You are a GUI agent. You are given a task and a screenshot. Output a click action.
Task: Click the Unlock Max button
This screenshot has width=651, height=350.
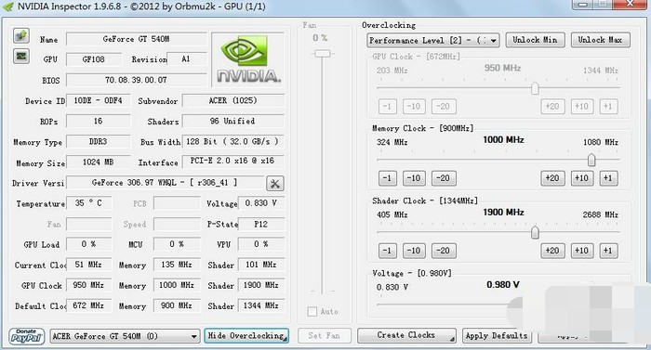pyautogui.click(x=600, y=40)
